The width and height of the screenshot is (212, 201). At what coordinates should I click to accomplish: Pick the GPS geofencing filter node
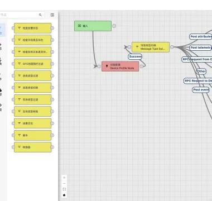pyautogui.click(x=33, y=64)
